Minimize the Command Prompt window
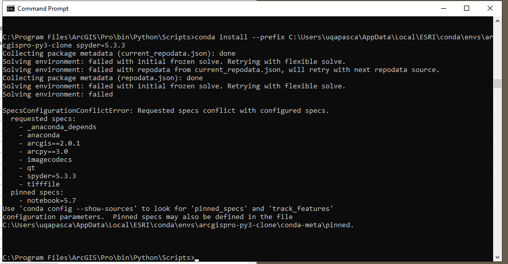The image size is (508, 264). pos(444,8)
